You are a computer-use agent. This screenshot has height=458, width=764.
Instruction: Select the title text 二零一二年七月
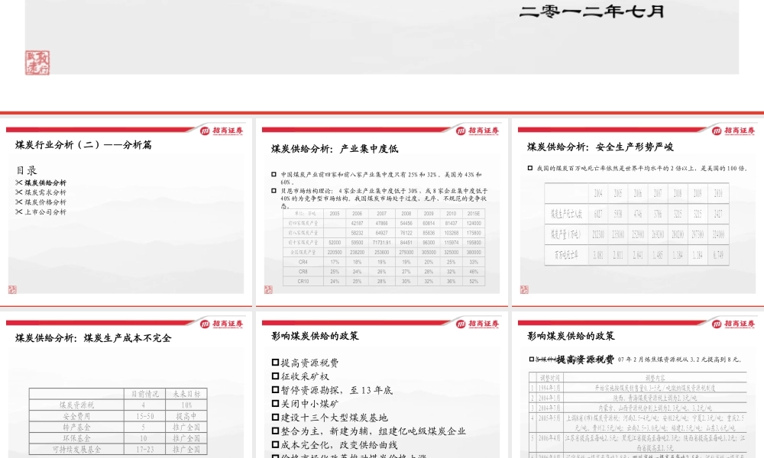[592, 11]
